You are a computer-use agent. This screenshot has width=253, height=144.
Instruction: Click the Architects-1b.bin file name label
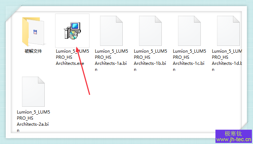pyautogui.click(x=150, y=60)
